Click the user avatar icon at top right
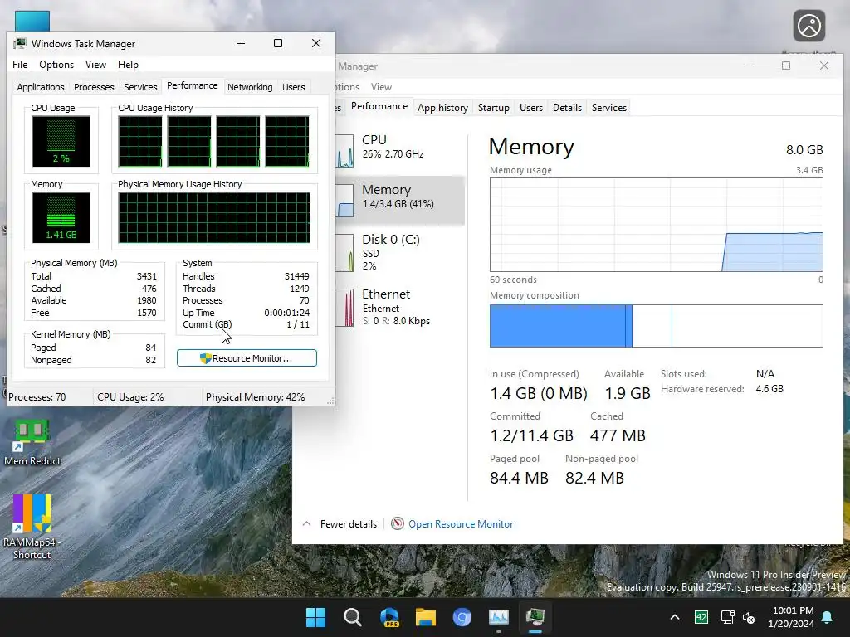850x637 pixels. pos(808,26)
